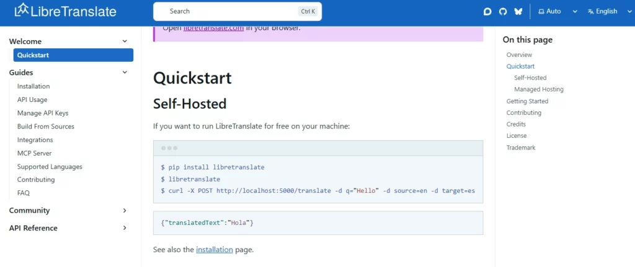Collapse the Welcome sidebar section
635x267 pixels.
click(125, 41)
